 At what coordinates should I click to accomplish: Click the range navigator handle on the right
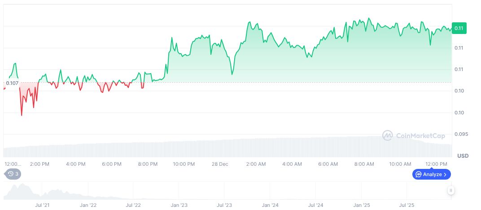point(451,191)
